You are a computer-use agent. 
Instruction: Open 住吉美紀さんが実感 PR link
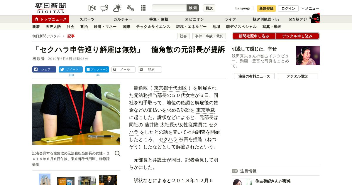coord(273,181)
